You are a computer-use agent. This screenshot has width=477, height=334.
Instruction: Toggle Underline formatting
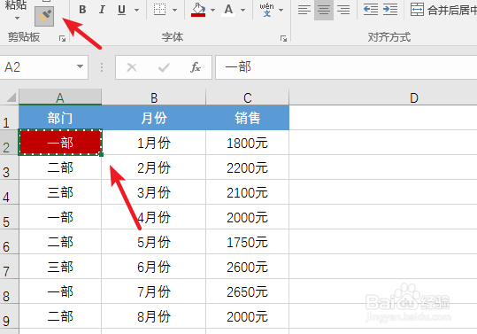[122, 10]
